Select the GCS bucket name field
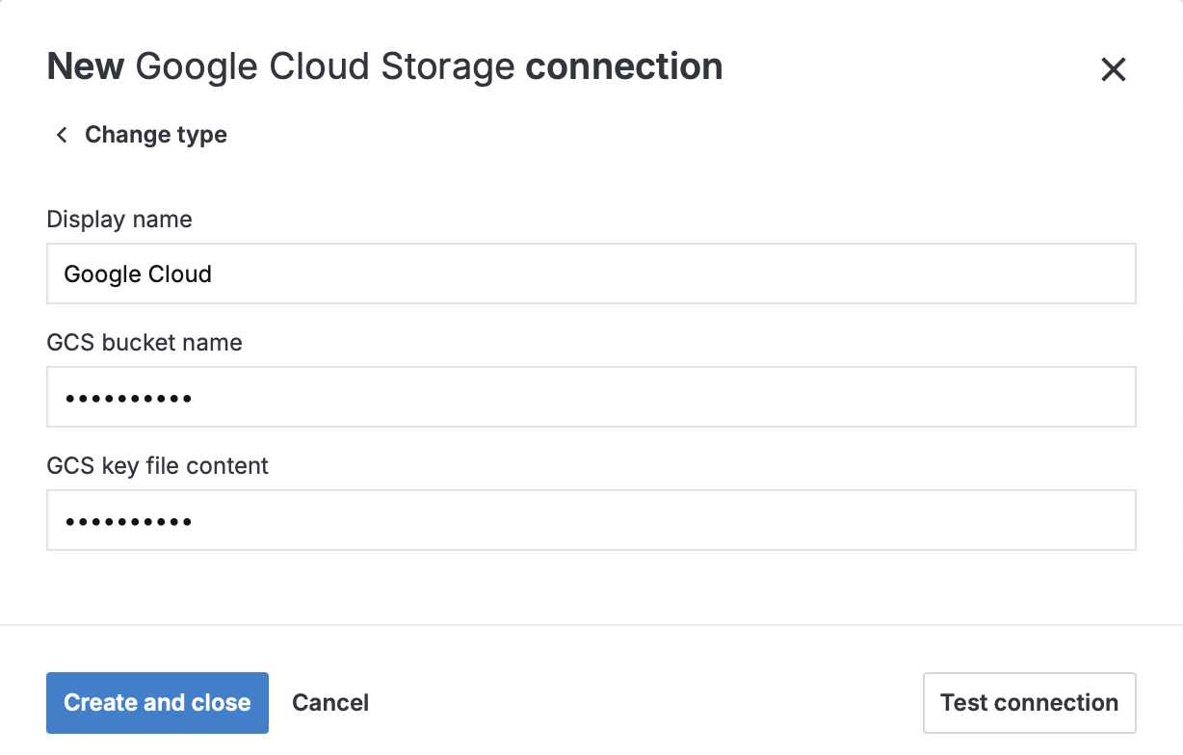The image size is (1183, 755). tap(591, 397)
